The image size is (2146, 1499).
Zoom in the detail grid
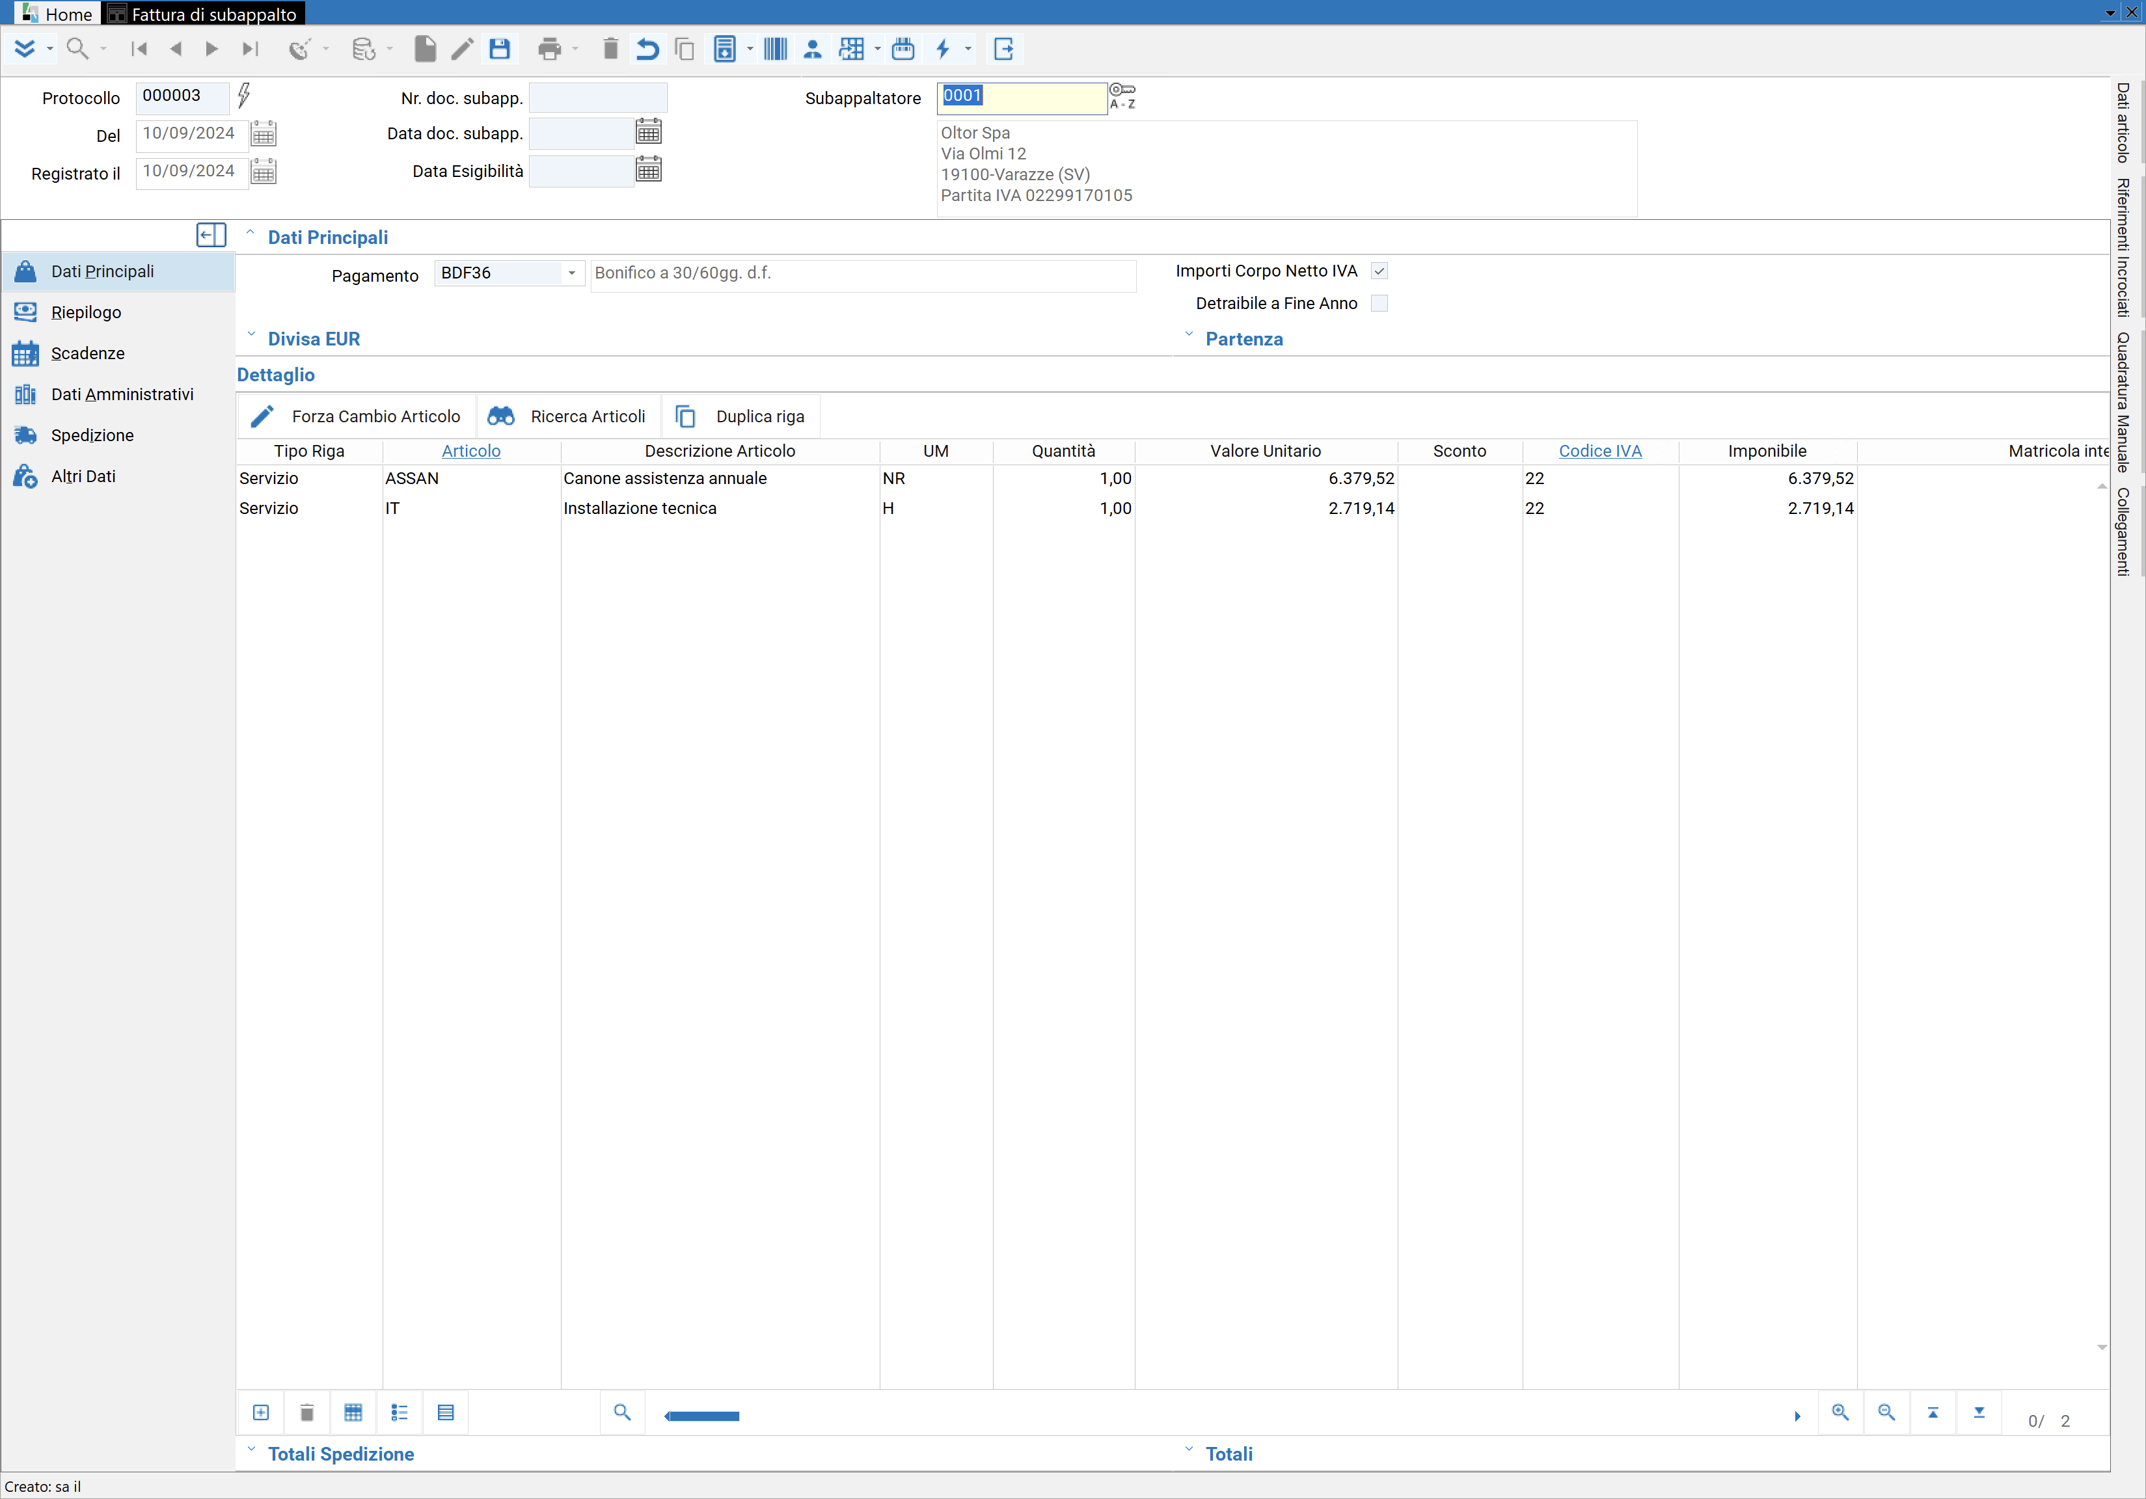pyautogui.click(x=1840, y=1412)
